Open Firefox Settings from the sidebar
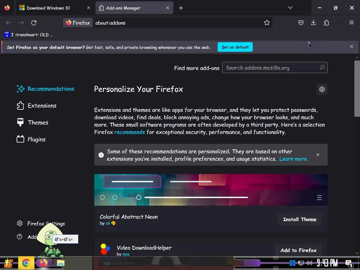The width and height of the screenshot is (360, 270). [x=41, y=223]
